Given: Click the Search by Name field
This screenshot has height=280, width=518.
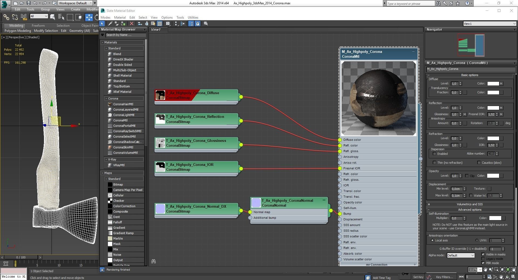Looking at the screenshot, I should (x=126, y=35).
